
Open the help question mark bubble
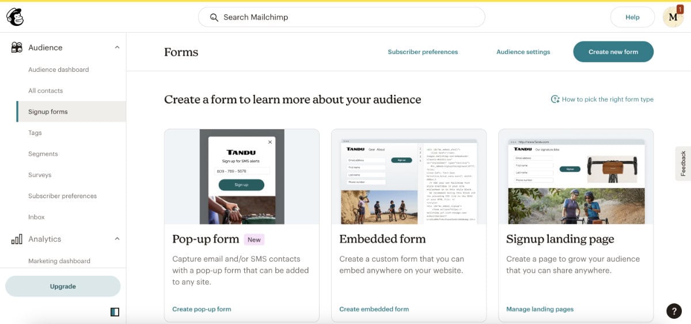[674, 311]
